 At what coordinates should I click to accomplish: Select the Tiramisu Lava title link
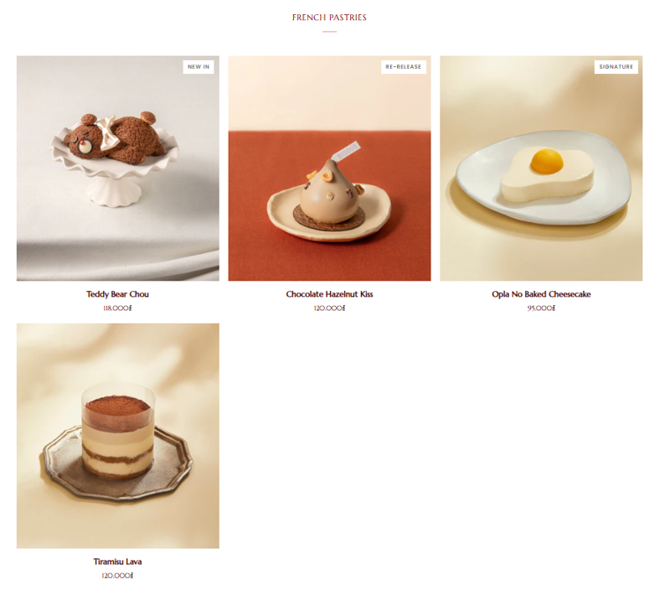click(118, 562)
